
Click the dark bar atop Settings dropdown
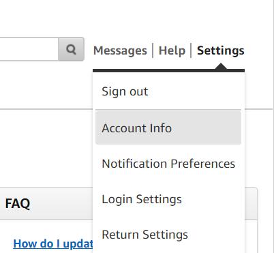(168, 71)
